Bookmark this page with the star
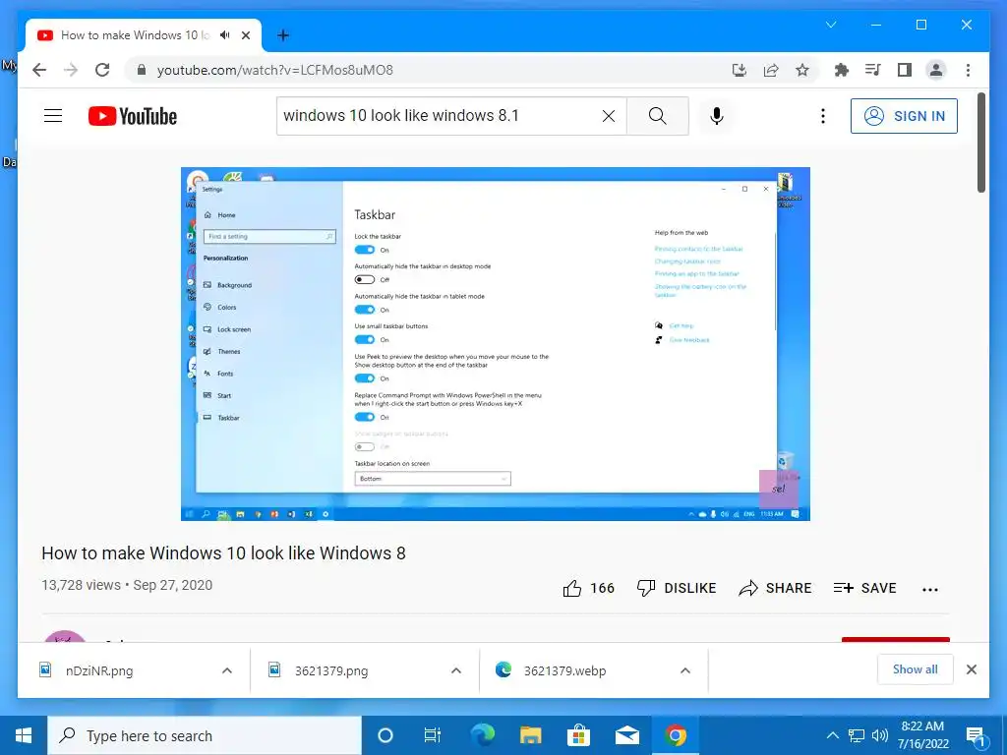Screen dimensions: 1007x755 [802, 70]
